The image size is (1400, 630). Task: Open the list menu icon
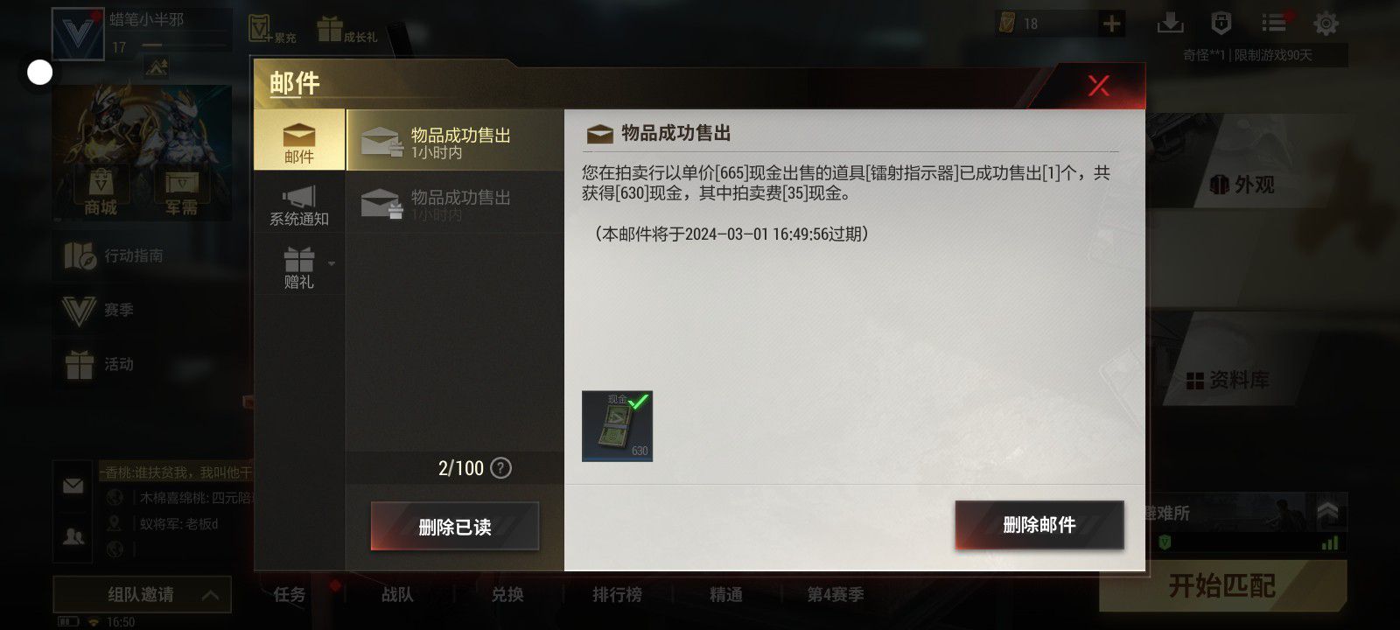(x=1275, y=24)
